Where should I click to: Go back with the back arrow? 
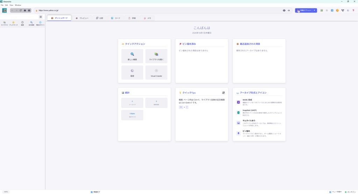coord(12,10)
